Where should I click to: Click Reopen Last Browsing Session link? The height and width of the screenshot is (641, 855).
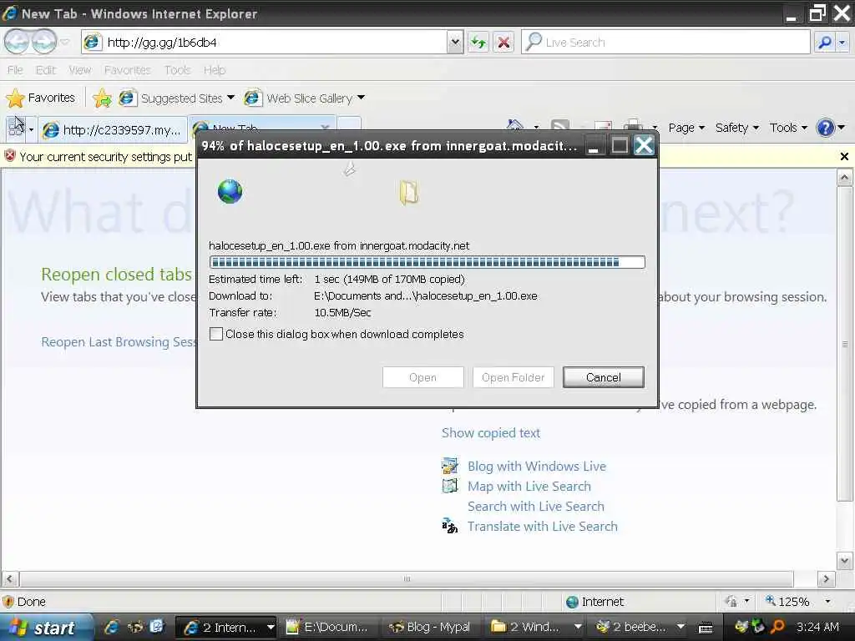pyautogui.click(x=119, y=341)
